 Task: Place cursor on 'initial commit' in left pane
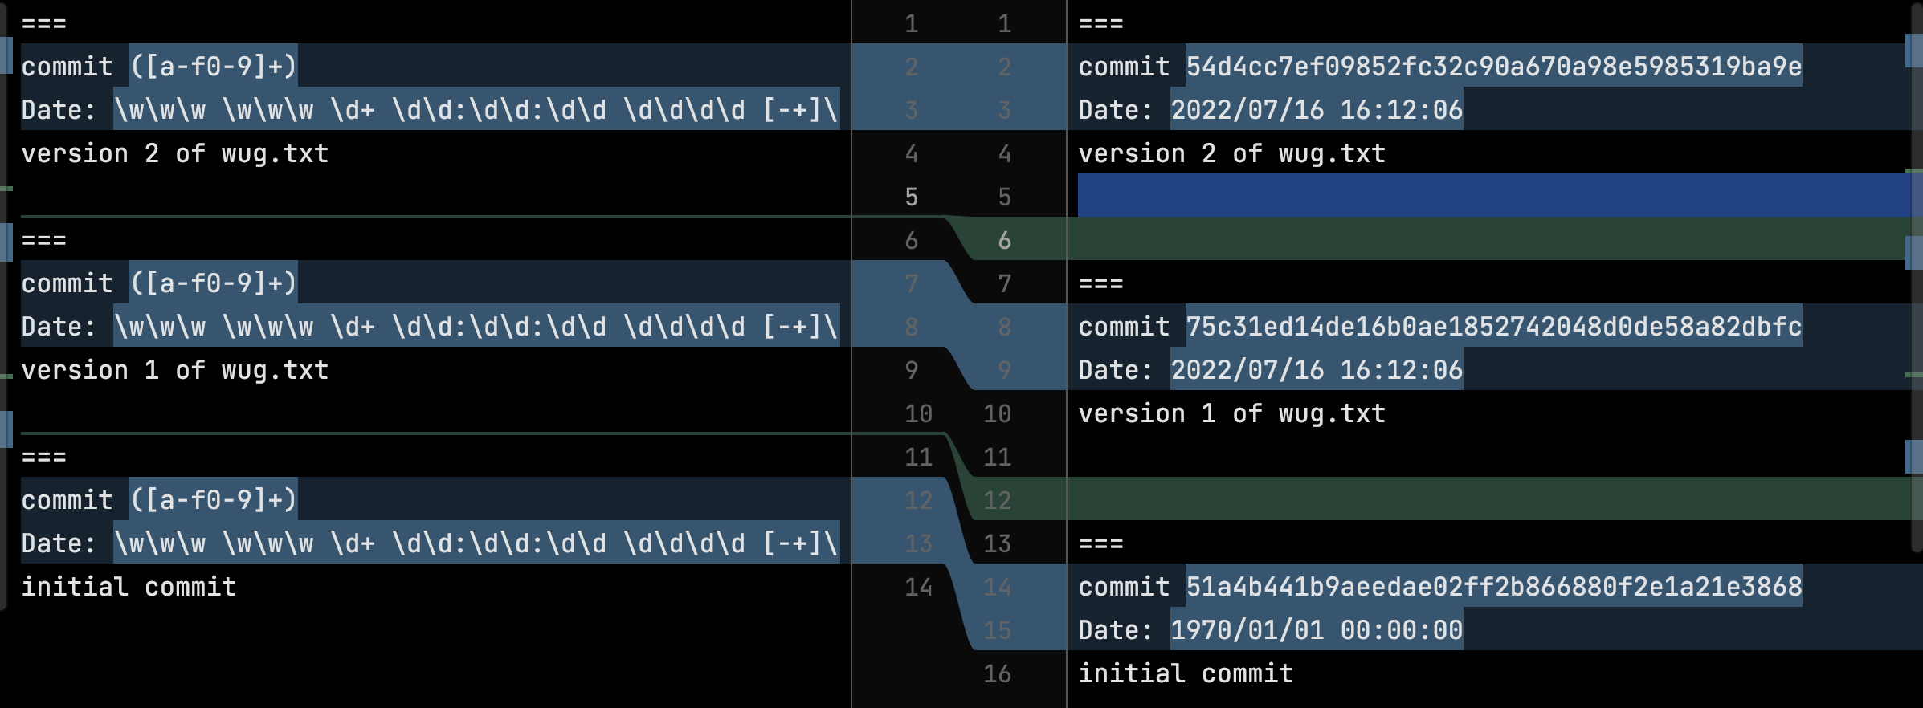129,587
